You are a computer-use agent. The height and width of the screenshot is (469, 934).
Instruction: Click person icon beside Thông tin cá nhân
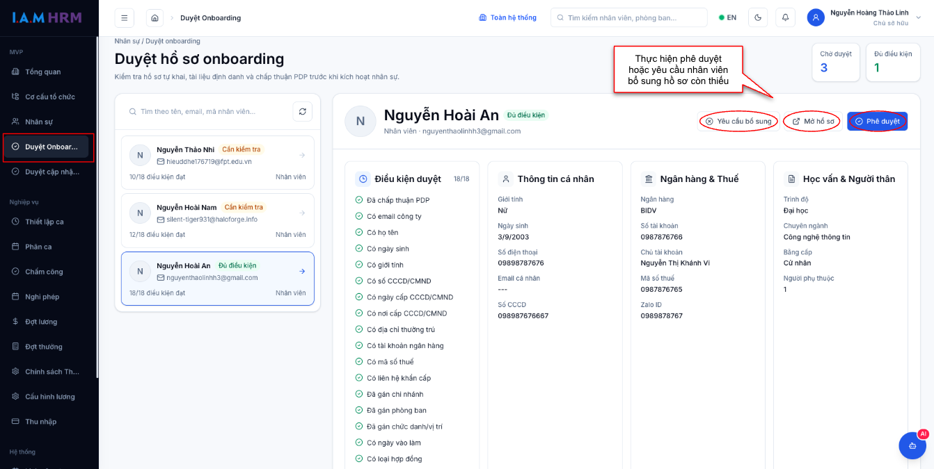[x=506, y=179]
